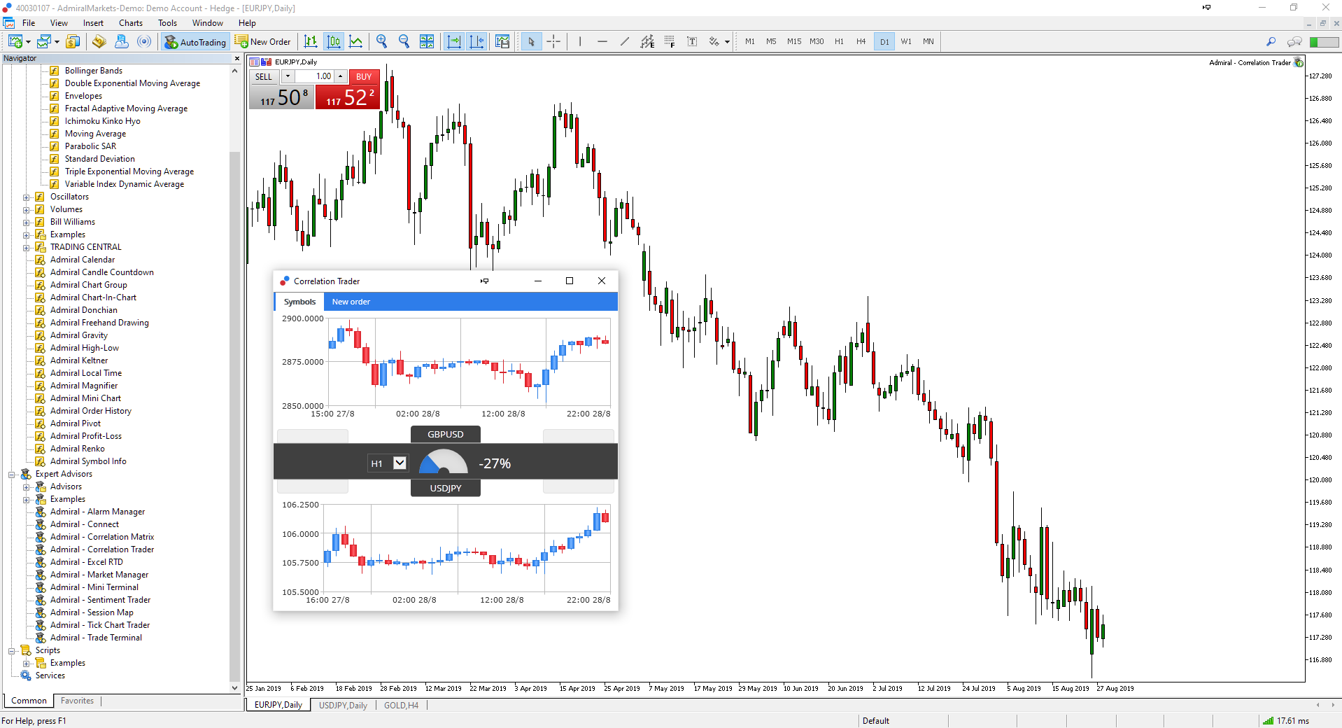
Task: Toggle the AutoTrading button
Action: tap(195, 42)
